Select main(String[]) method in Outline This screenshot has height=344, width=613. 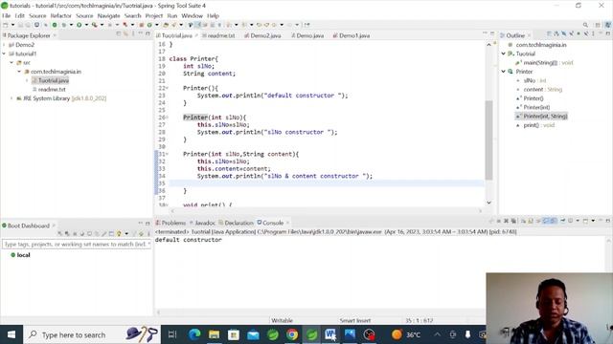(544, 63)
